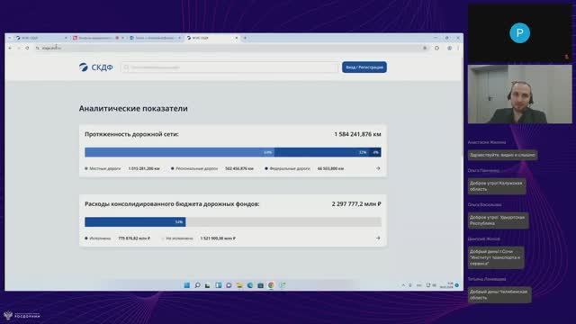The image size is (576, 324).
Task: Open the tab search chevron beside the first tab
Action: point(10,38)
